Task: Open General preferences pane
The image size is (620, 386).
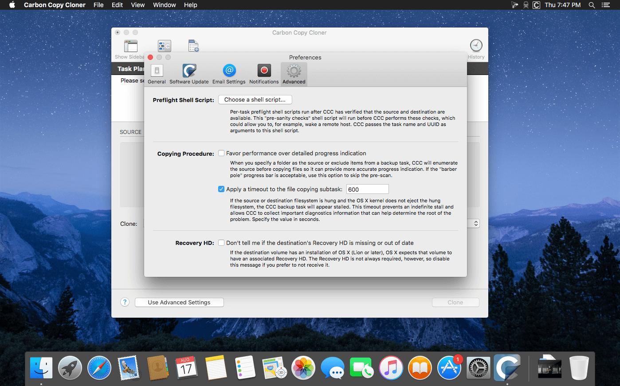Action: pos(157,74)
